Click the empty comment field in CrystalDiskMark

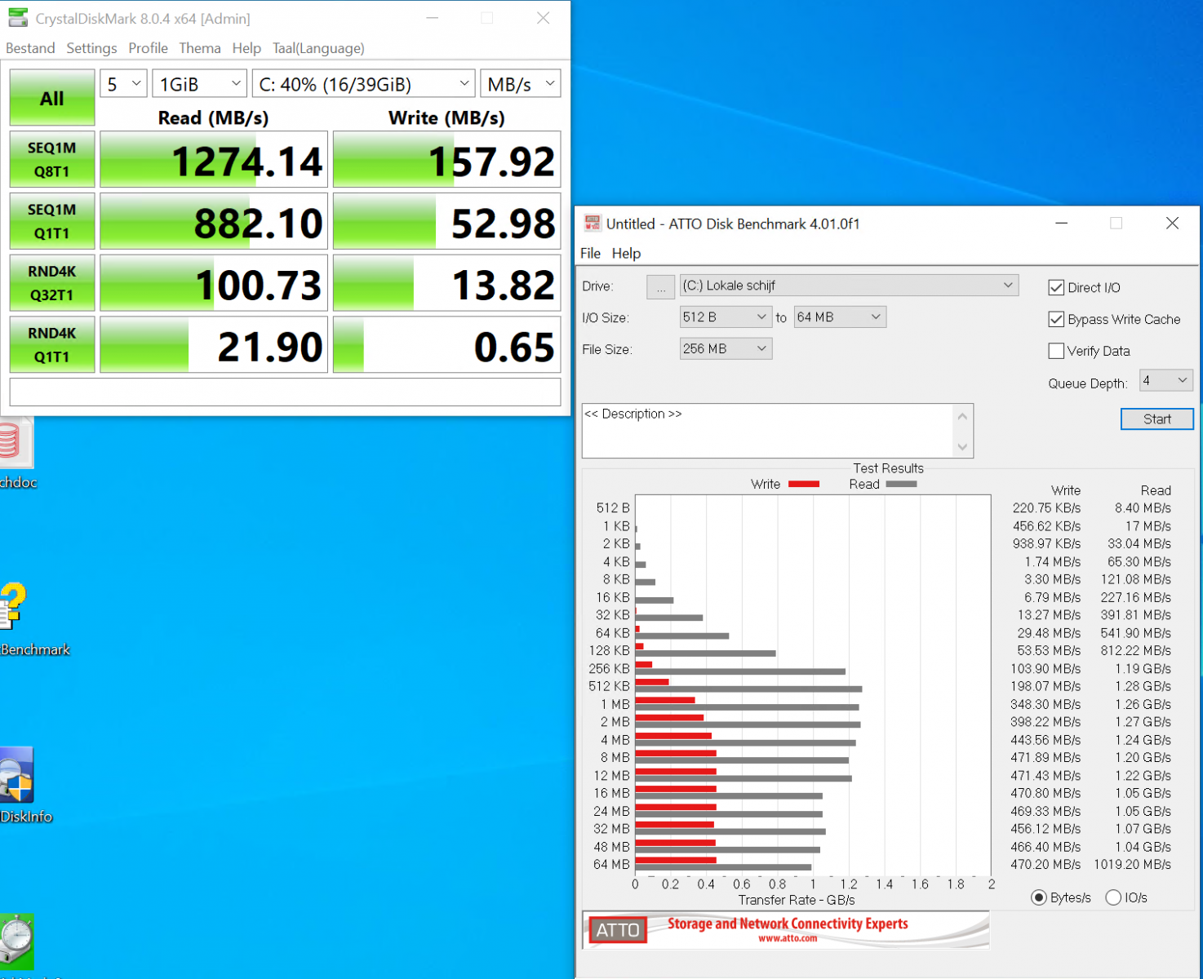click(285, 392)
